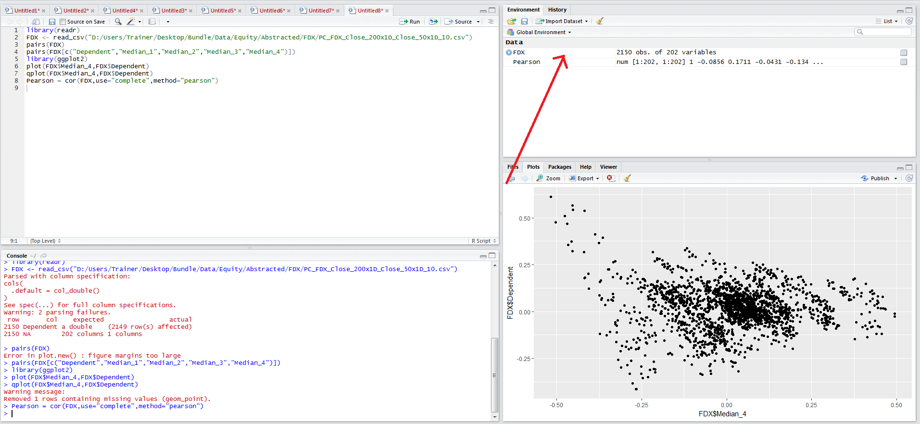Open Global Environment dropdown
Screen dimensions: 920x424
(x=539, y=32)
